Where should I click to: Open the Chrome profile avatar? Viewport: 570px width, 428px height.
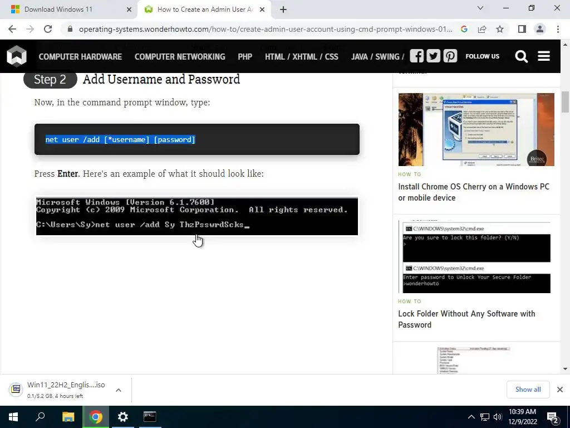pyautogui.click(x=540, y=29)
